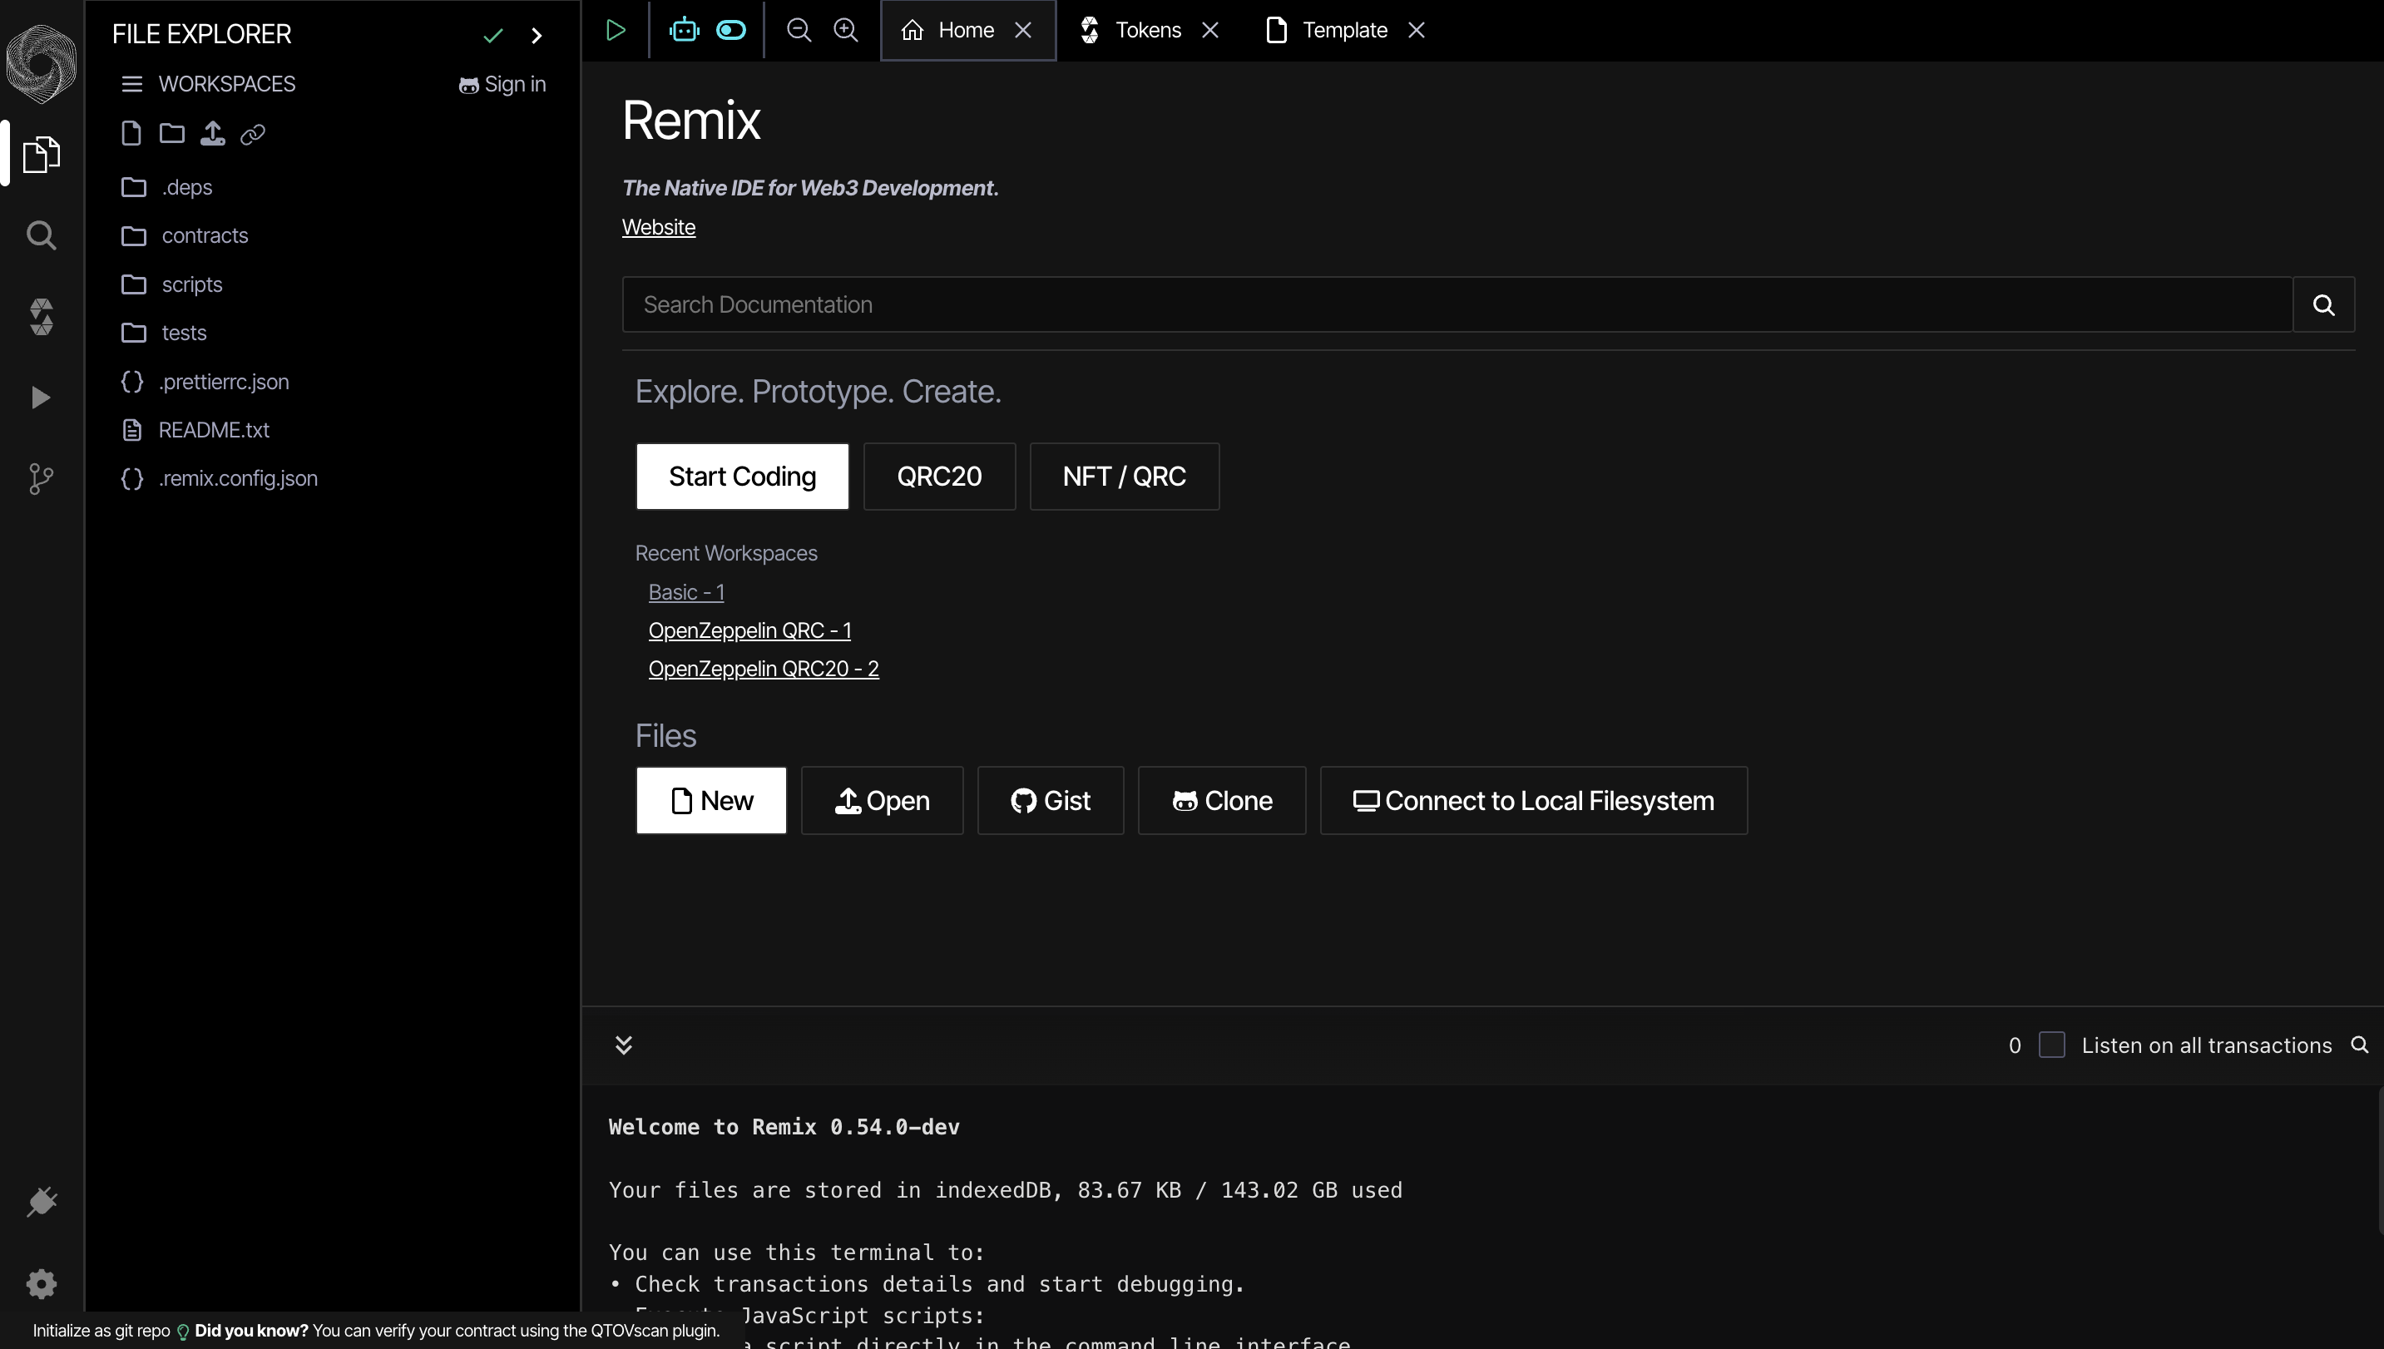The width and height of the screenshot is (2384, 1349).
Task: Open the OpenZeppelin QRC20 - 2 workspace
Action: click(764, 668)
